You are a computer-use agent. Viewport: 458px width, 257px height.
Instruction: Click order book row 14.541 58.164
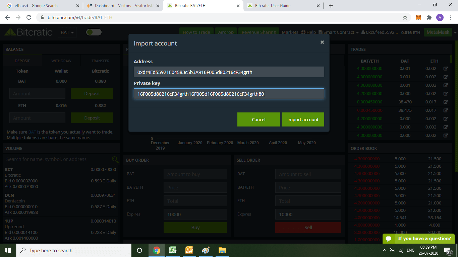pos(399,218)
